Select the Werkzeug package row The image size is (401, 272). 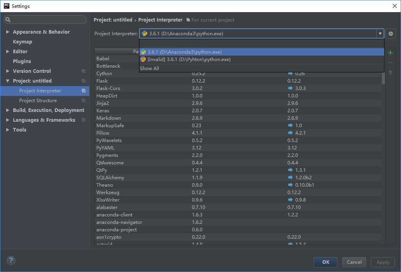238,192
